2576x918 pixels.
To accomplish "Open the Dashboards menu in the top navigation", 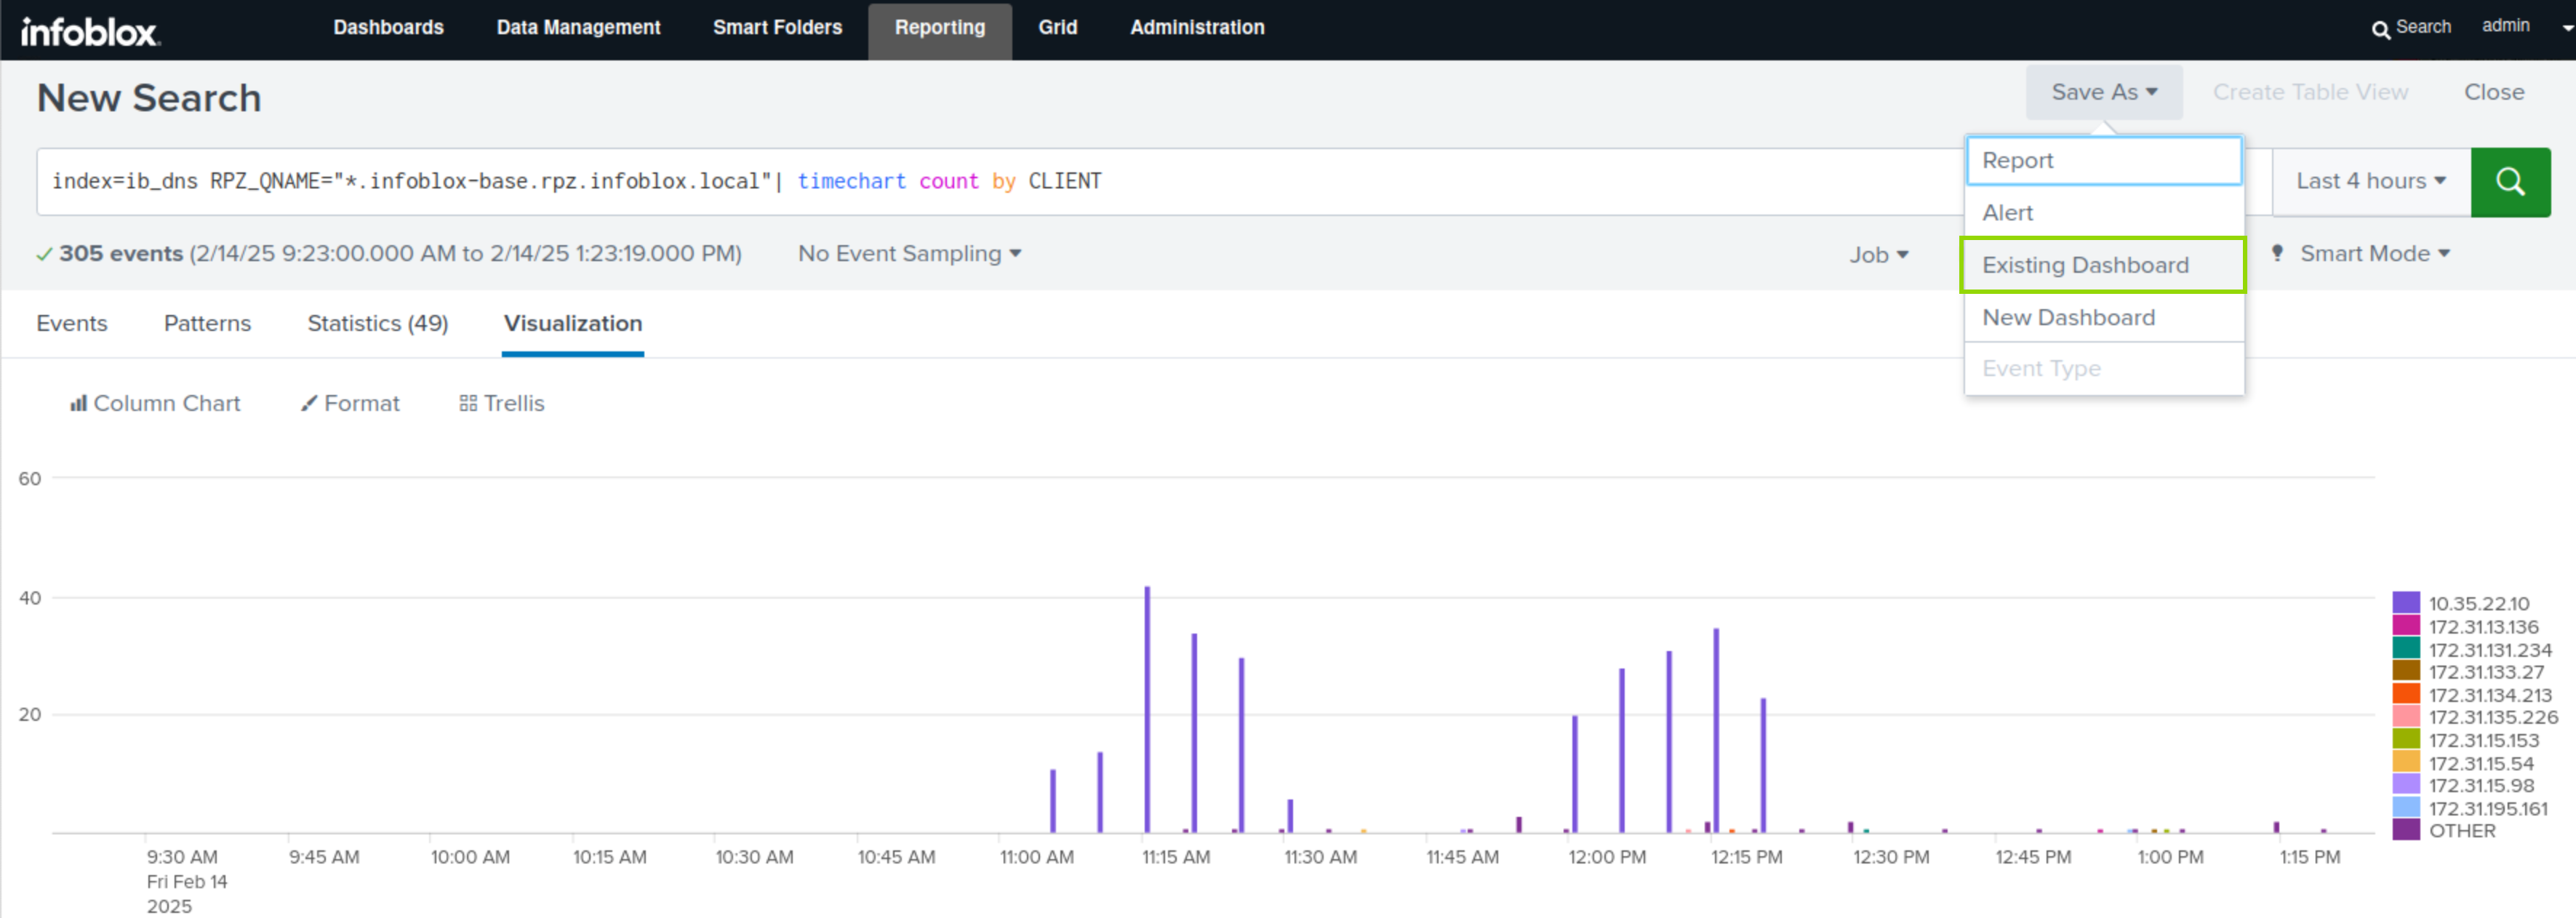I will click(388, 28).
